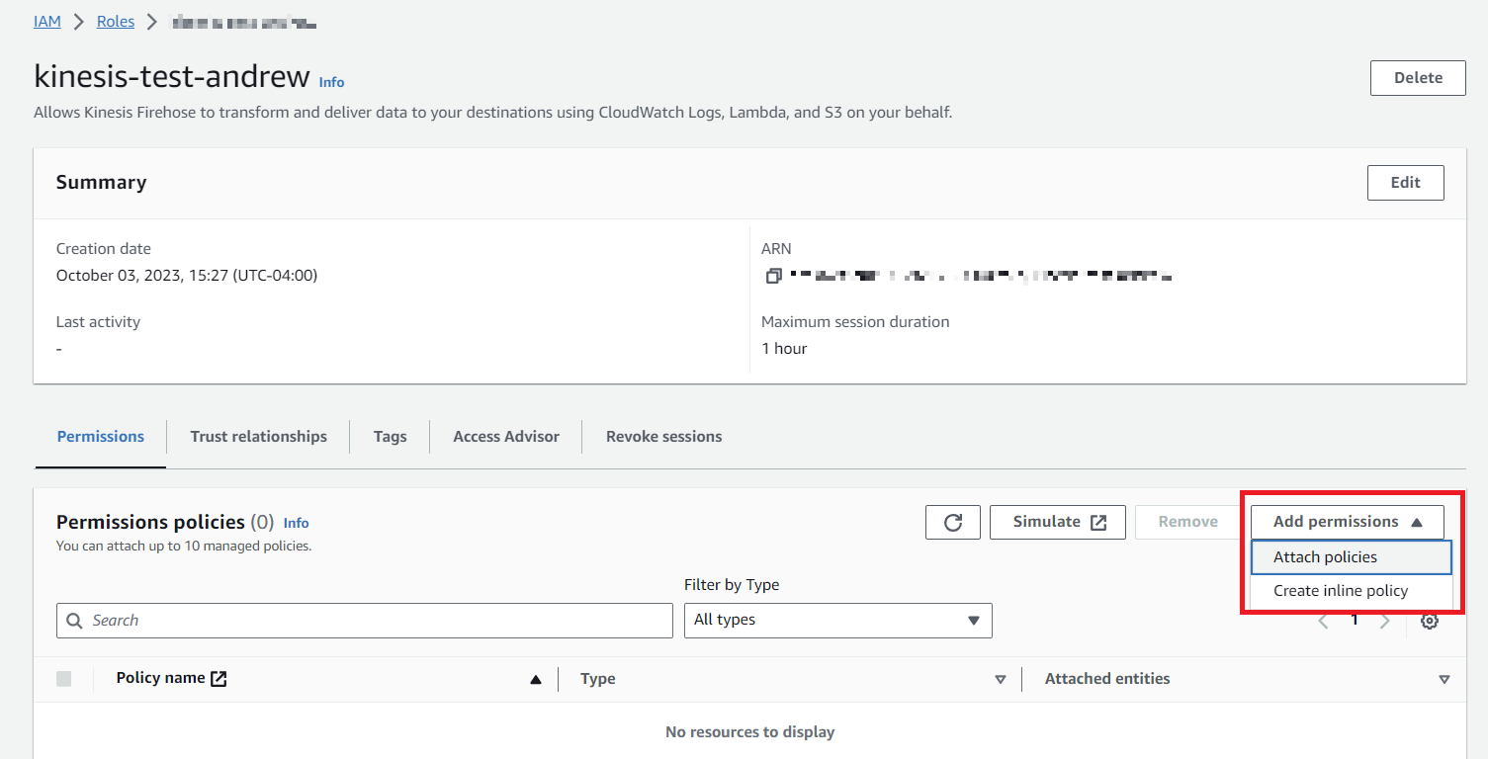The width and height of the screenshot is (1488, 759).
Task: Click inside the policy search field
Action: pyautogui.click(x=297, y=621)
